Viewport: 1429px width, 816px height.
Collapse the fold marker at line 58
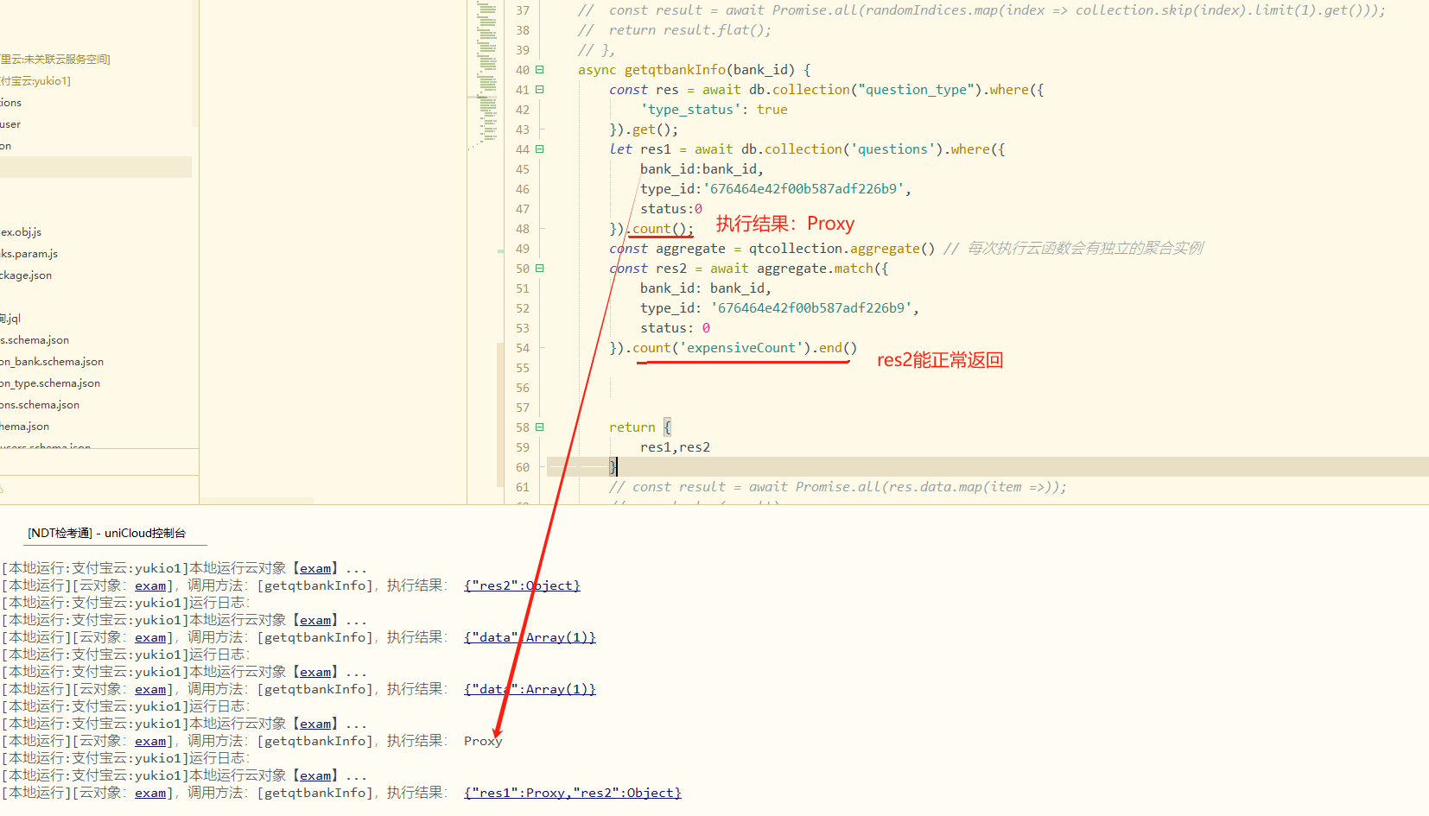pyautogui.click(x=540, y=427)
